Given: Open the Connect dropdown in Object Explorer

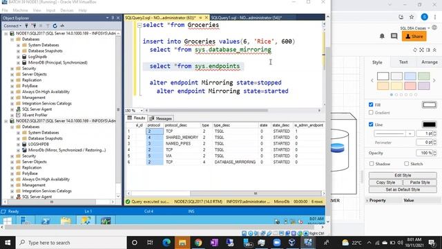Looking at the screenshot, I should [x=12, y=26].
